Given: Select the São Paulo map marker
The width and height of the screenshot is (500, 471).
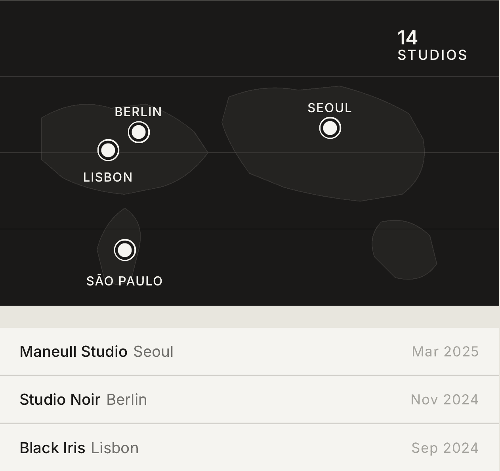Looking at the screenshot, I should click(x=125, y=250).
